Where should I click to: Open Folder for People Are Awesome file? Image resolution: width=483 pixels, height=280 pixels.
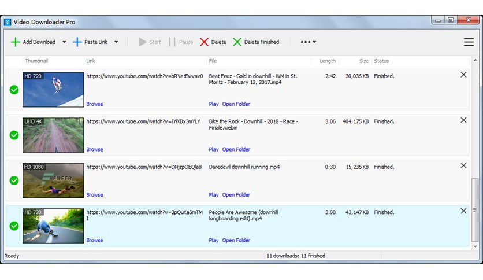236,240
